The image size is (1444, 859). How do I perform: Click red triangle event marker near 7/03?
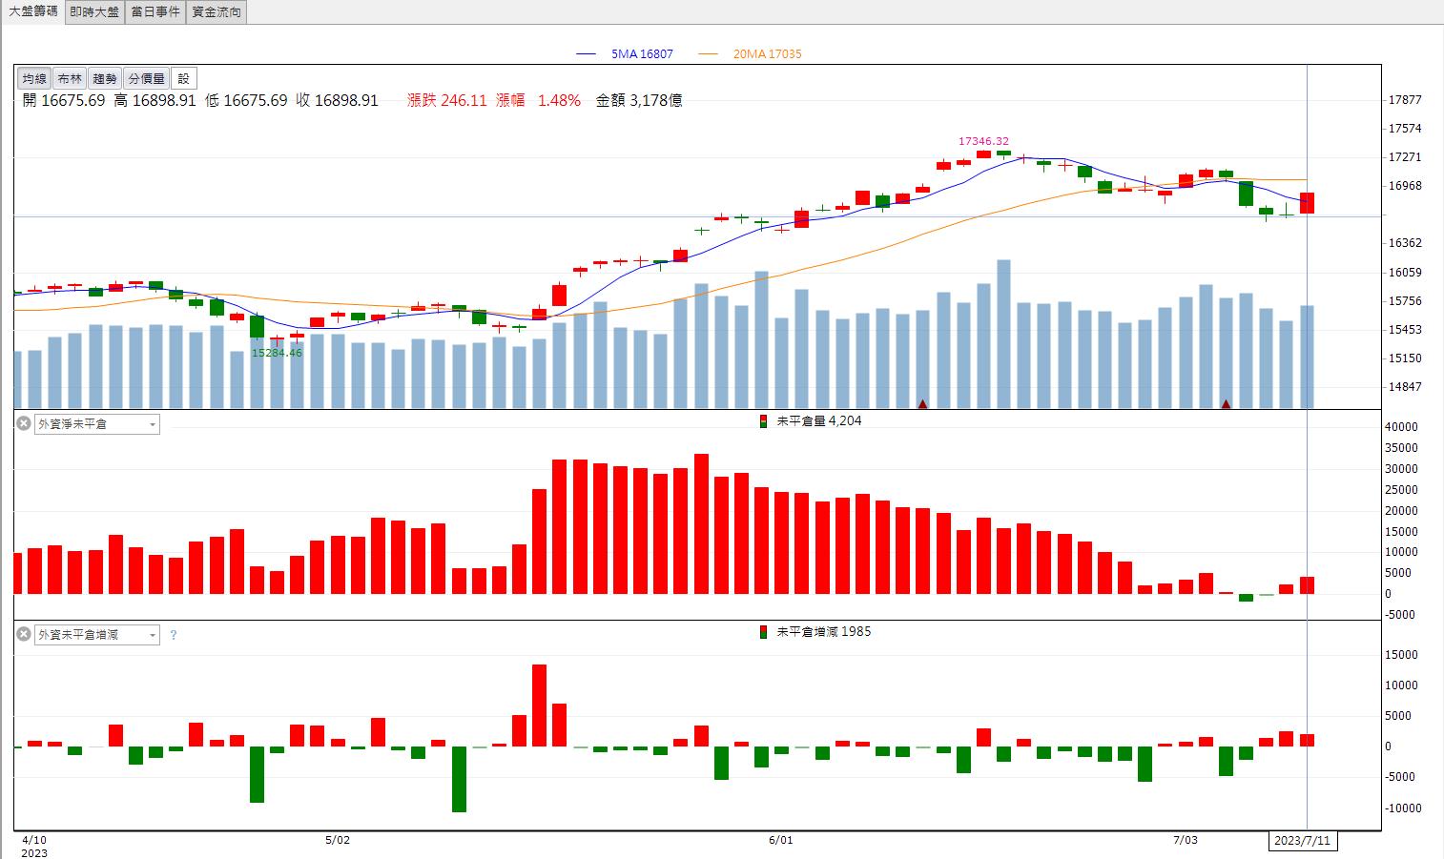(1226, 404)
